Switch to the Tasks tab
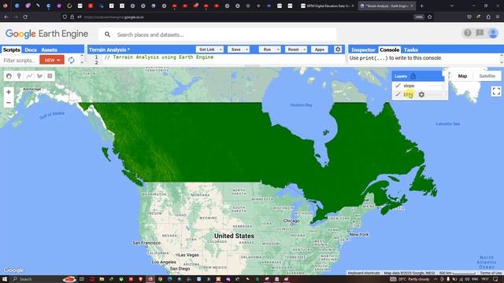This screenshot has width=504, height=283. pos(411,50)
